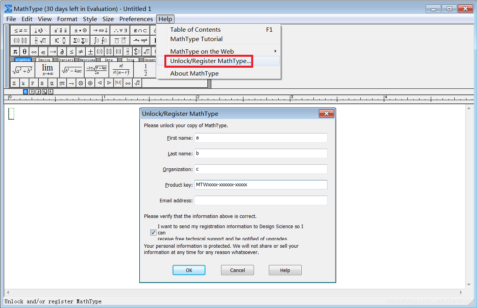The height and width of the screenshot is (308, 477).
Task: Switch to the Matrices tab
Action: pyautogui.click(x=87, y=60)
